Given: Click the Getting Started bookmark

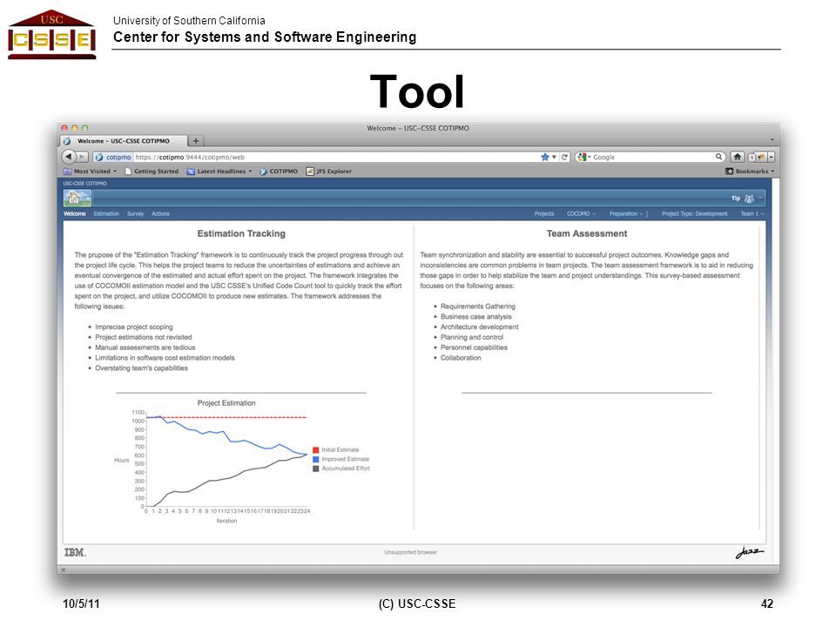Looking at the screenshot, I should 152,172.
